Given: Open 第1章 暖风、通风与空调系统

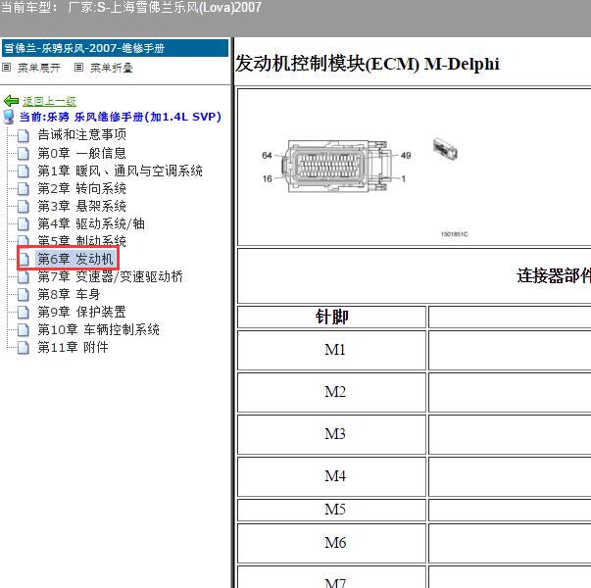Looking at the screenshot, I should coord(120,171).
